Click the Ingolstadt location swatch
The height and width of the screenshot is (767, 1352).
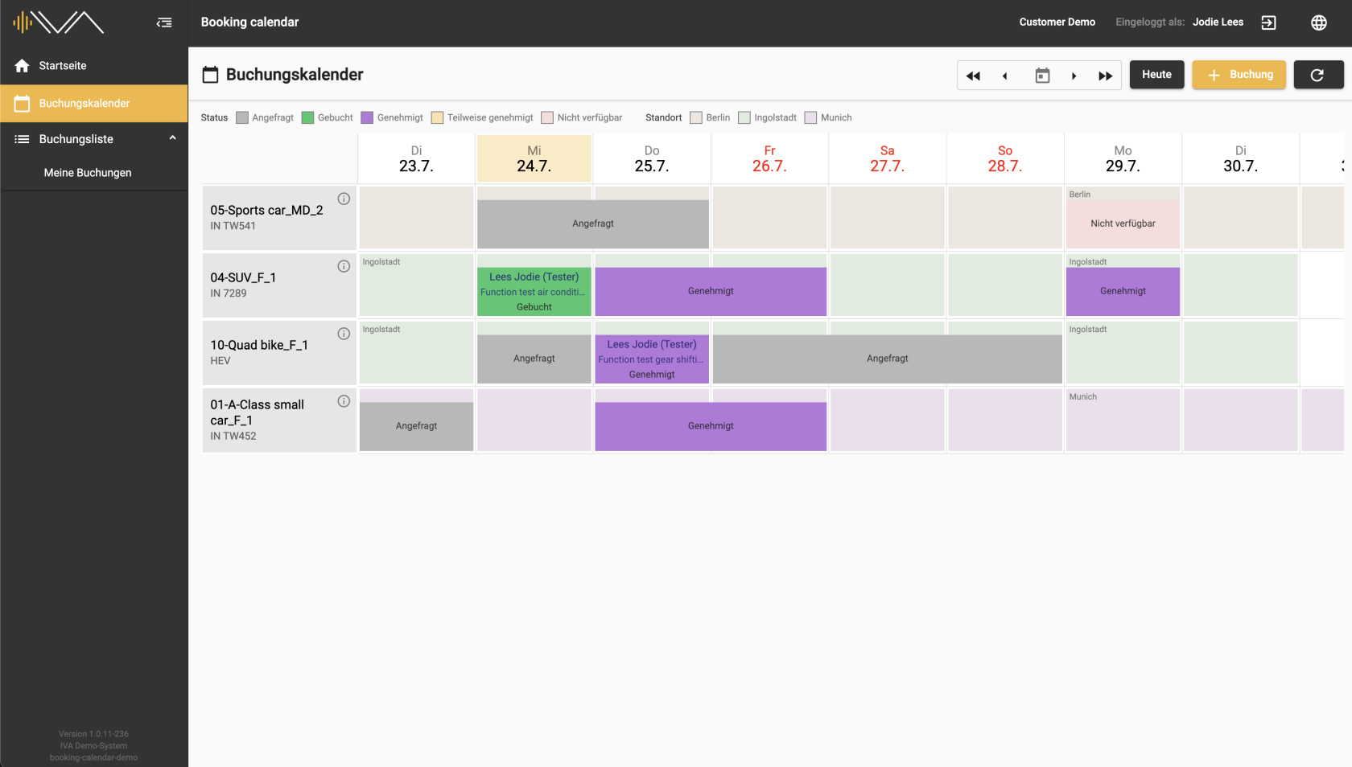(x=744, y=117)
